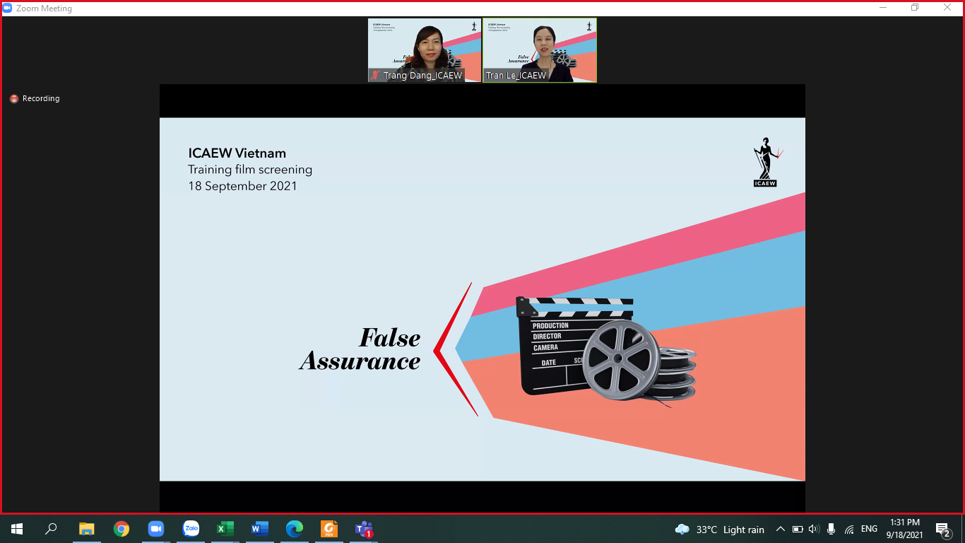Open Word from taskbar
Screen dimensions: 965x543
(260, 529)
